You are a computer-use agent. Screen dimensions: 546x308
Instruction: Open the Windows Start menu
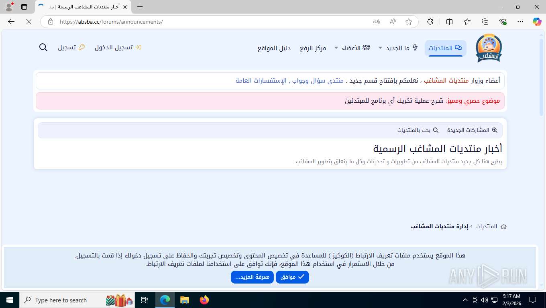pyautogui.click(x=10, y=300)
